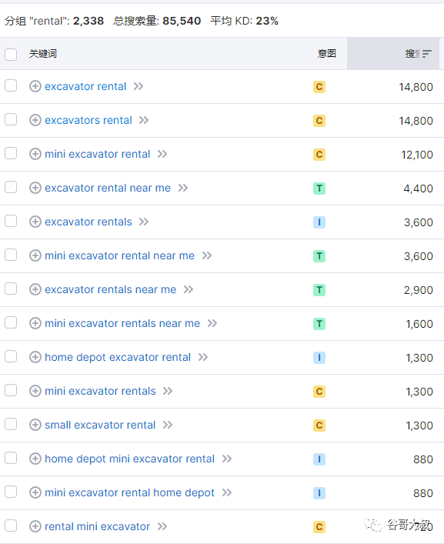The height and width of the screenshot is (544, 444).
Task: Click the 4,400 search volume value
Action: point(418,189)
